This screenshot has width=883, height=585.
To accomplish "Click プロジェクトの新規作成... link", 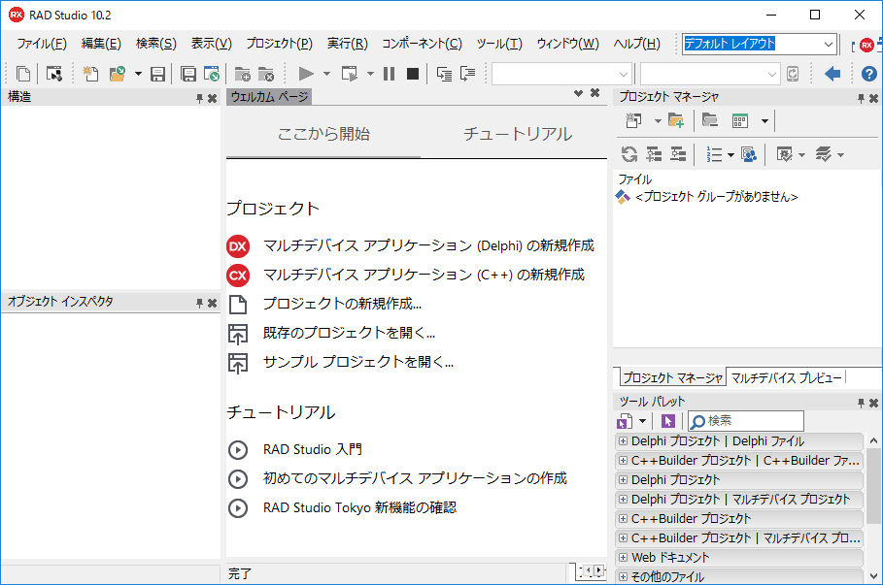I will 342,304.
